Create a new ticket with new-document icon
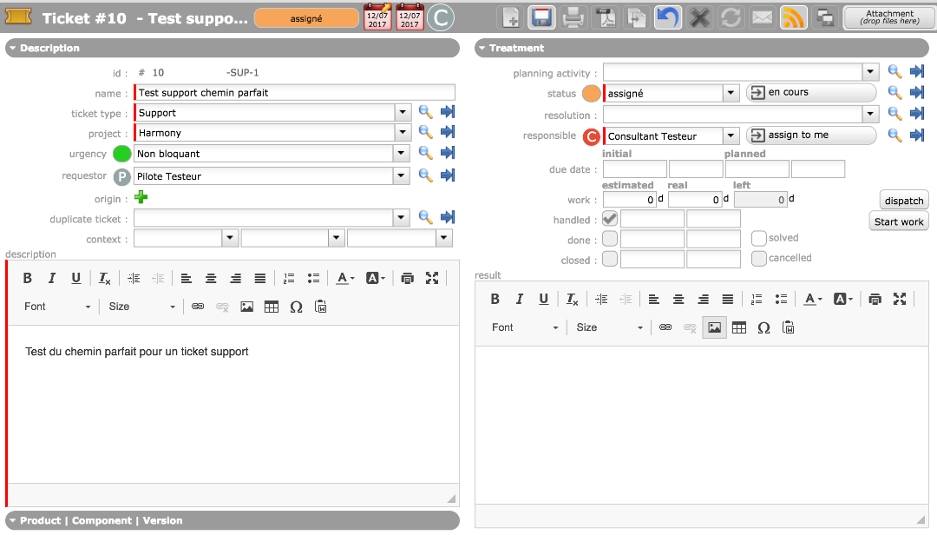This screenshot has height=535, width=937. tap(512, 17)
